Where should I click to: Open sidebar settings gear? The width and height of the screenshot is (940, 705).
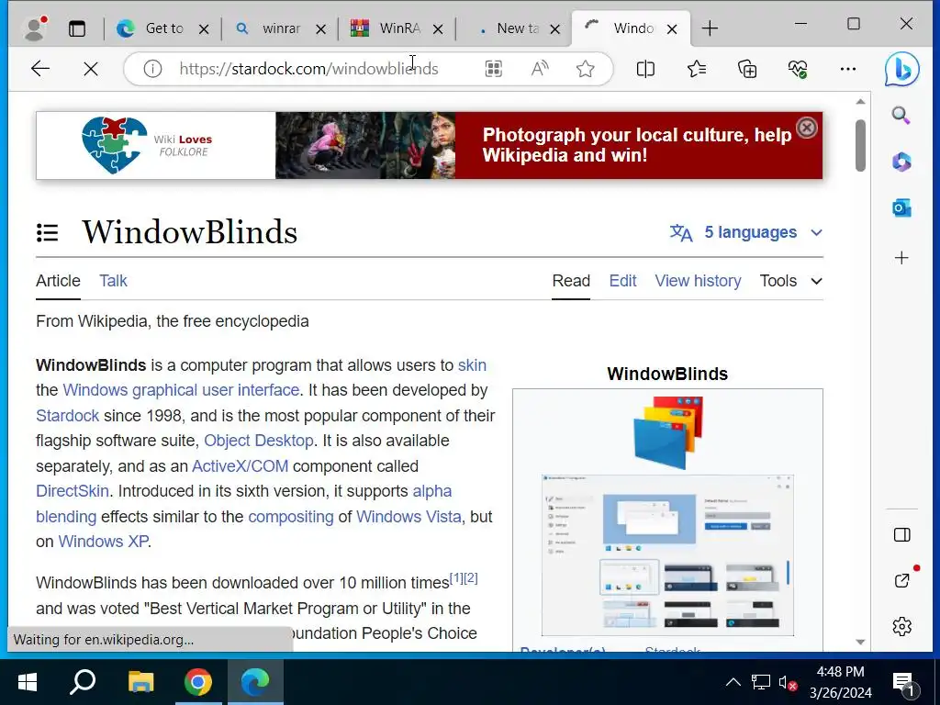(901, 626)
